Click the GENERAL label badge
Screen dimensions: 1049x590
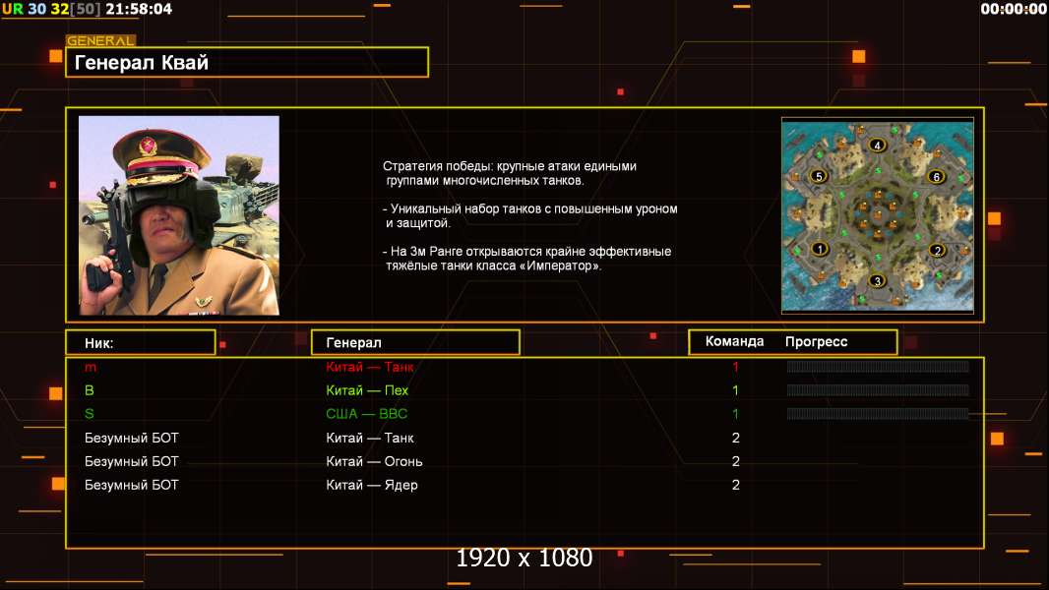pyautogui.click(x=100, y=41)
